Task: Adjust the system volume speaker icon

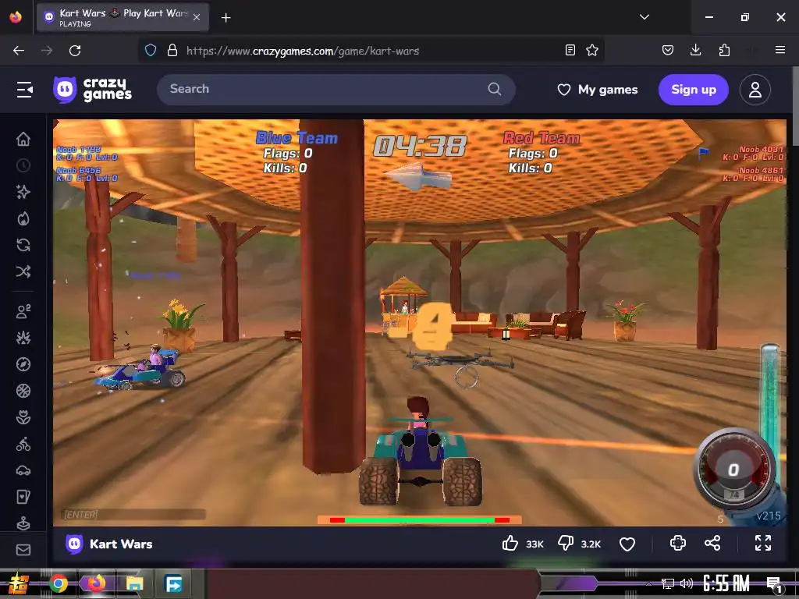Action: [x=687, y=583]
